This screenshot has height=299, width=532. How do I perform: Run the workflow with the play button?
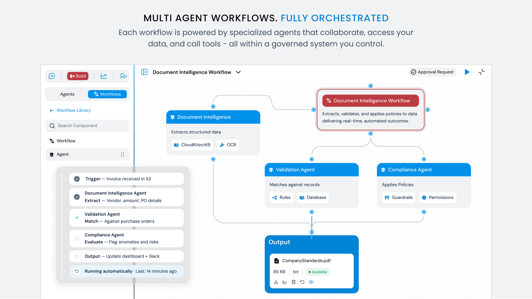pyautogui.click(x=467, y=72)
